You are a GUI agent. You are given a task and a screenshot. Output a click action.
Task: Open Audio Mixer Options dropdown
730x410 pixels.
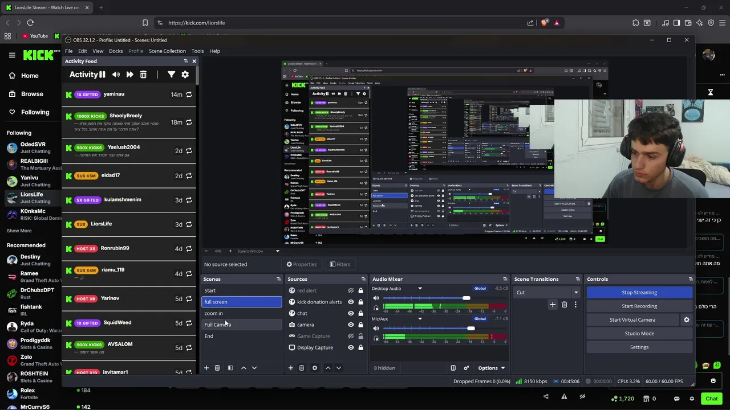pyautogui.click(x=491, y=368)
